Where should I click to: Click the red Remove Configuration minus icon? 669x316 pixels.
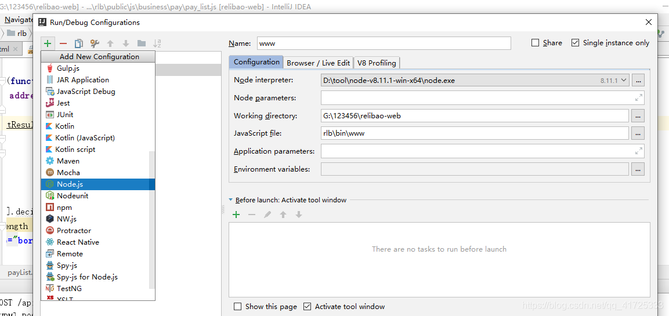pos(63,43)
